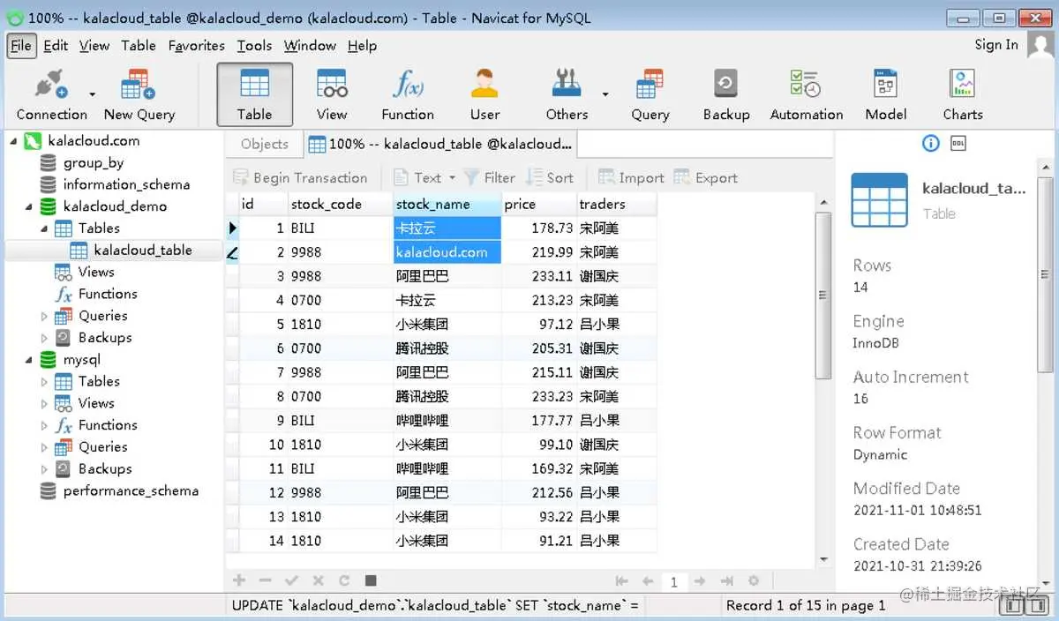This screenshot has width=1059, height=621.
Task: Select performance_schema database
Action: (131, 490)
